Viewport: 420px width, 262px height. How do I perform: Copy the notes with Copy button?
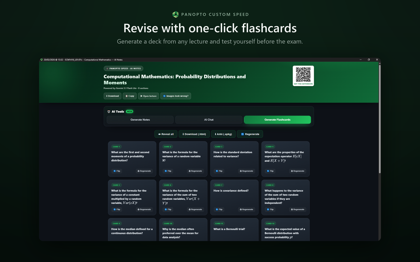pyautogui.click(x=130, y=96)
